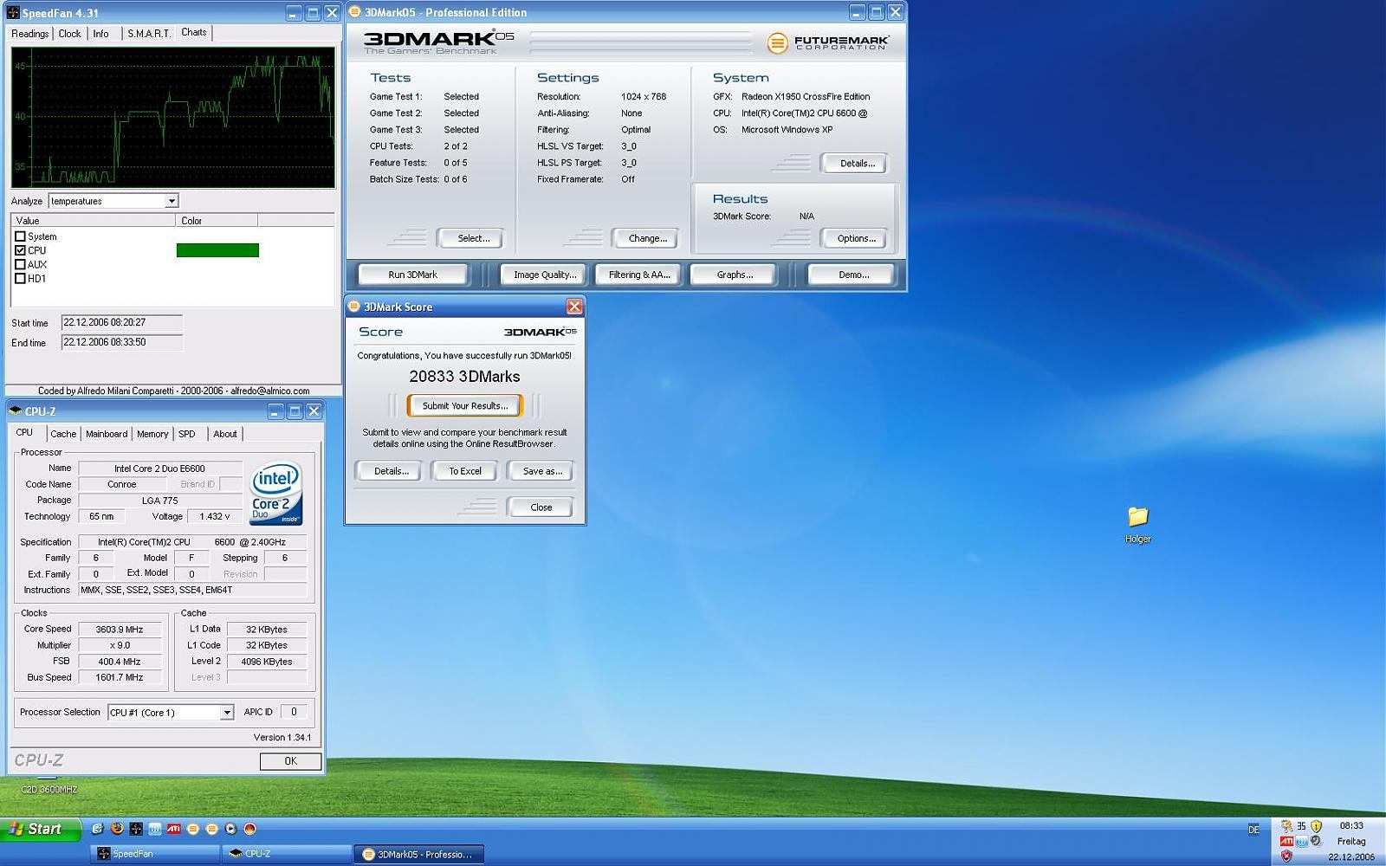Screen dimensions: 1386x866
Task: Click the red sphere icon in quick launch
Action: tap(249, 829)
